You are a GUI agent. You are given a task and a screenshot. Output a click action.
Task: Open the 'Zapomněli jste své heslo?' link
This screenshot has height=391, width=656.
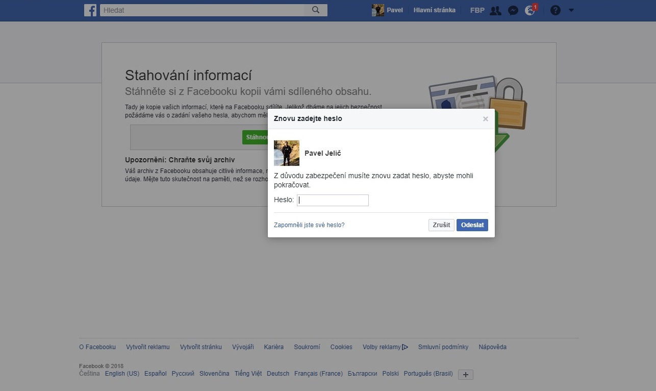point(309,225)
